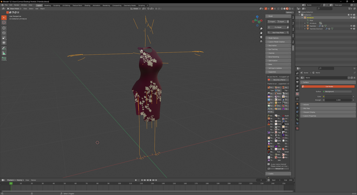Select the Rotate tool
The width and height of the screenshot is (357, 195).
pyautogui.click(x=4, y=33)
